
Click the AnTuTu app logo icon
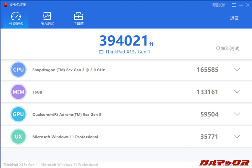point(6,5)
